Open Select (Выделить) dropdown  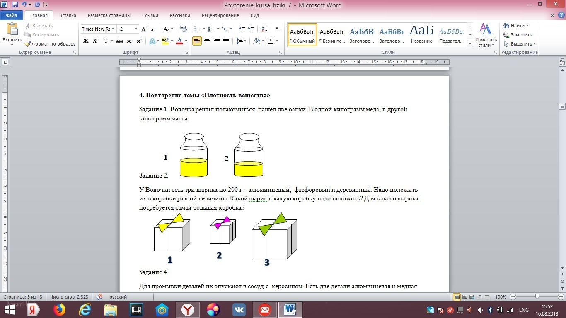point(520,44)
